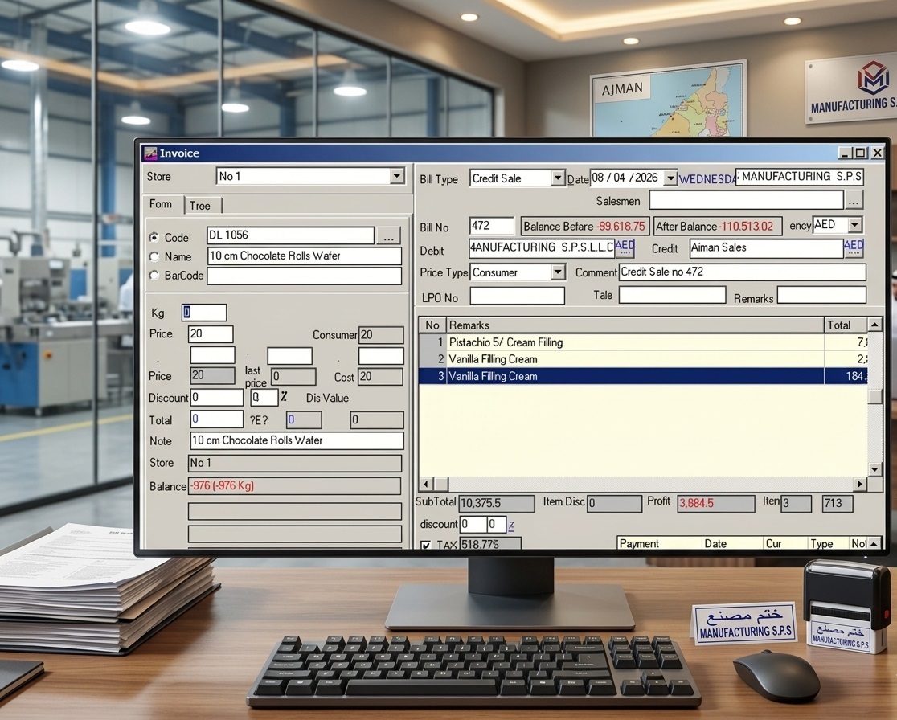897x720 pixels.
Task: Open the Store dropdown showing No 1
Action: (x=398, y=176)
